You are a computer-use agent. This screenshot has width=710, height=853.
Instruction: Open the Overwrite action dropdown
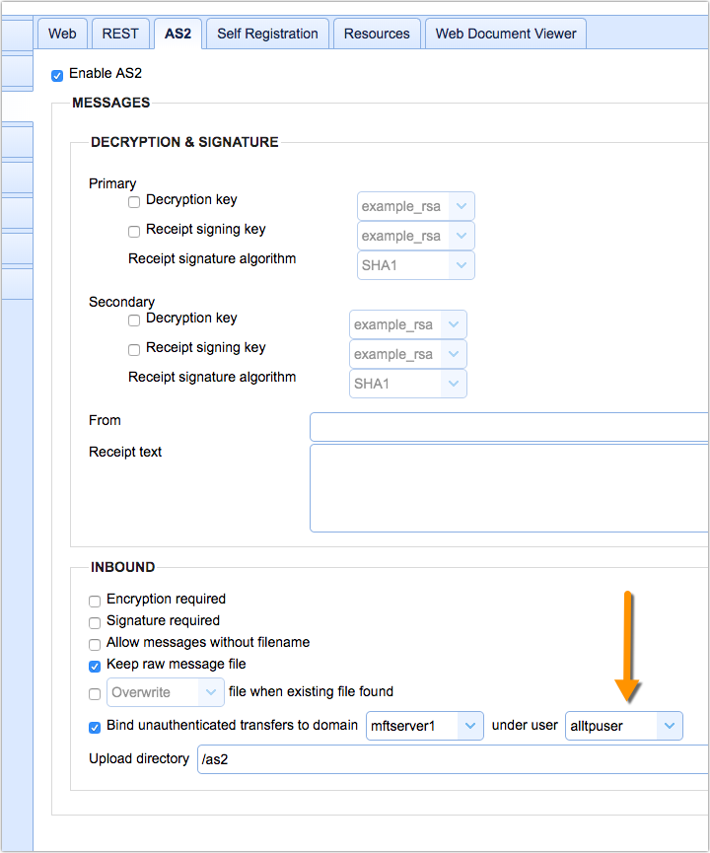(166, 692)
